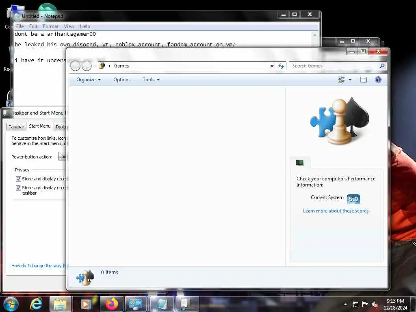The width and height of the screenshot is (416, 312).
Task: Refresh the Games folder
Action: pos(281,66)
